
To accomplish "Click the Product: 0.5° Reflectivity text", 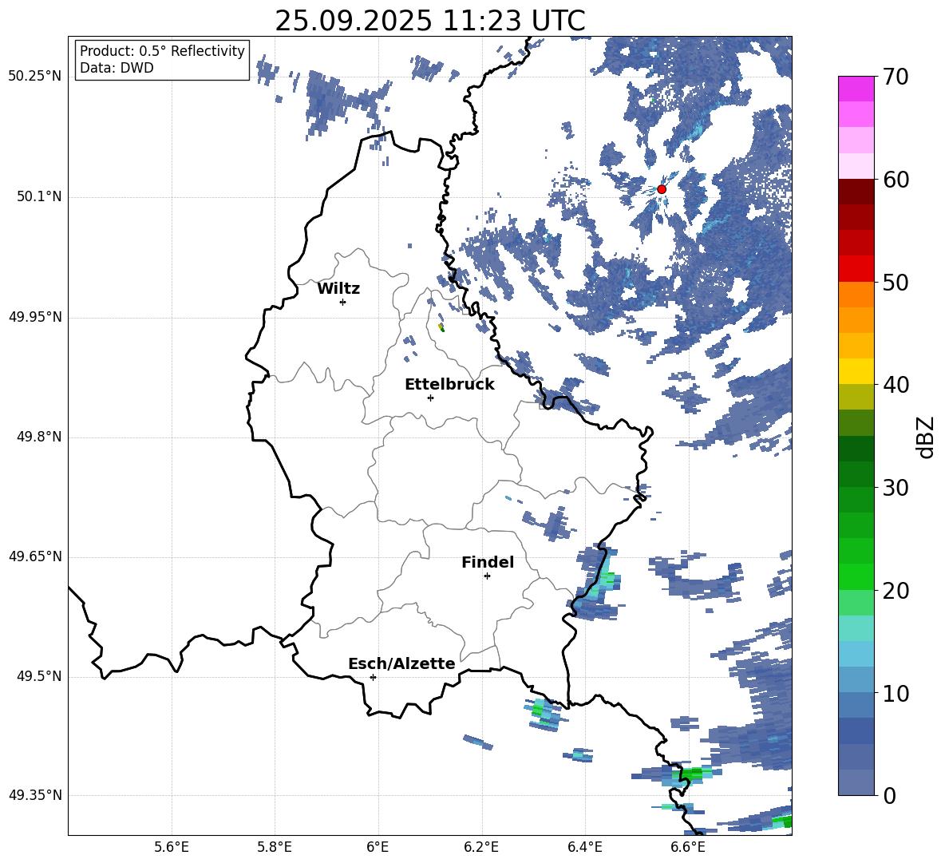I will click(162, 51).
